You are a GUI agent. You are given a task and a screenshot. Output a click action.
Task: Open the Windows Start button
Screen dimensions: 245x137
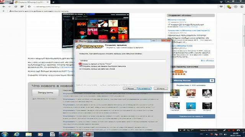point(5,134)
